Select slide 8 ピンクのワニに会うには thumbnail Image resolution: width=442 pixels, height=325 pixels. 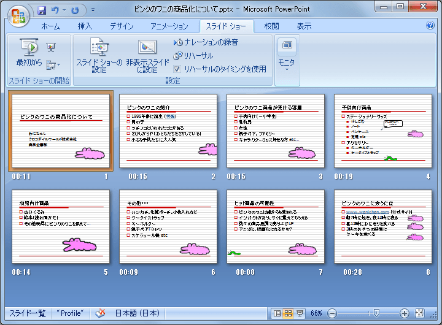coord(383,227)
